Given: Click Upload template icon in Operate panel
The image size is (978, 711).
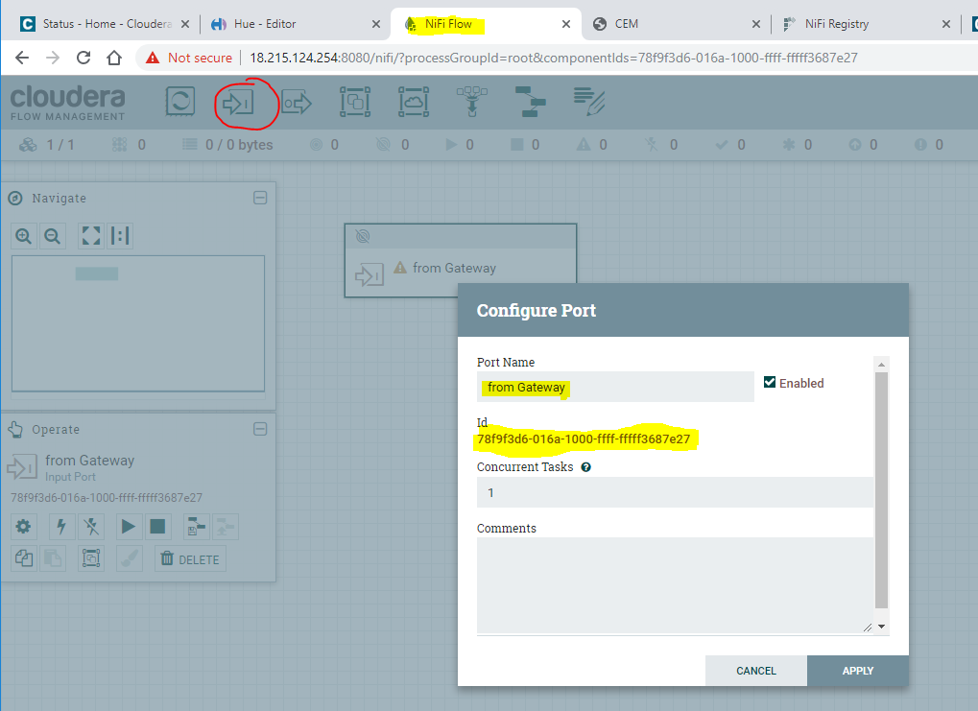Looking at the screenshot, I should (226, 527).
